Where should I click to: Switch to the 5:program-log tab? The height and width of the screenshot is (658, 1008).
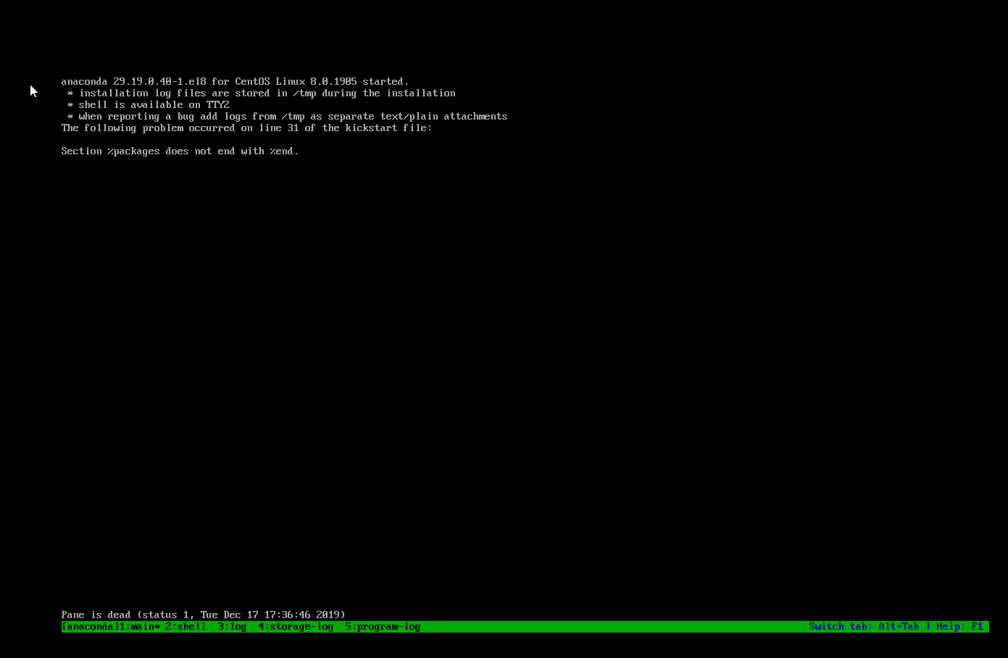(383, 627)
